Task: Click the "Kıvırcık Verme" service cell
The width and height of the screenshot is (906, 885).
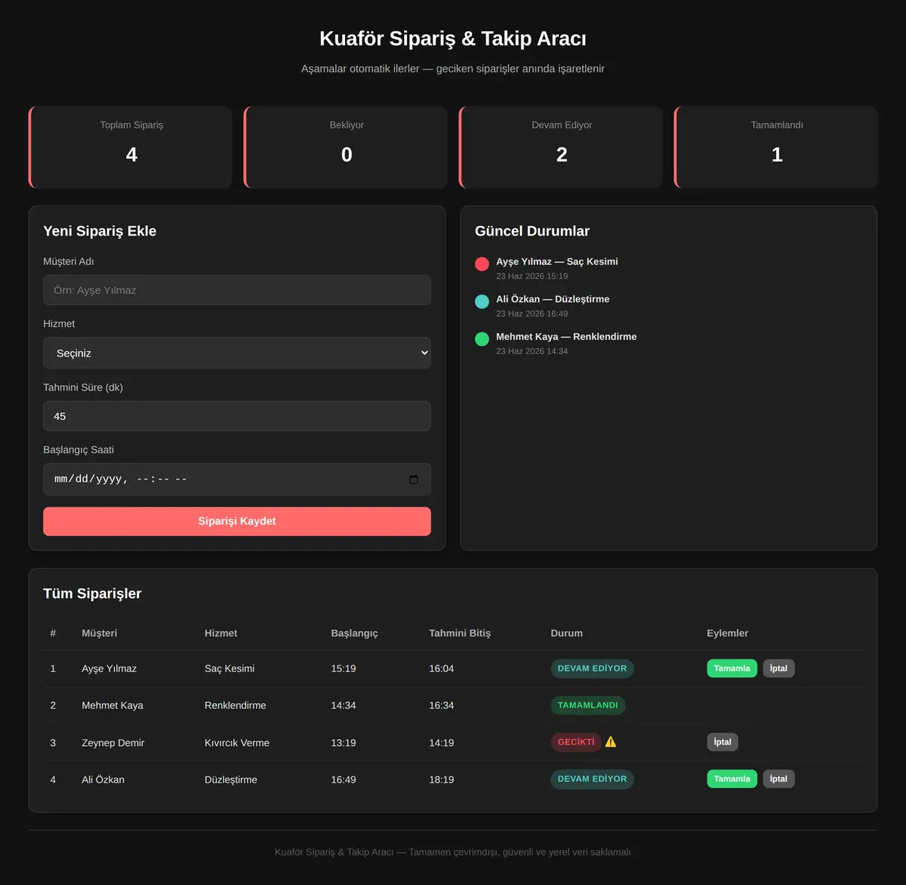Action: click(237, 743)
